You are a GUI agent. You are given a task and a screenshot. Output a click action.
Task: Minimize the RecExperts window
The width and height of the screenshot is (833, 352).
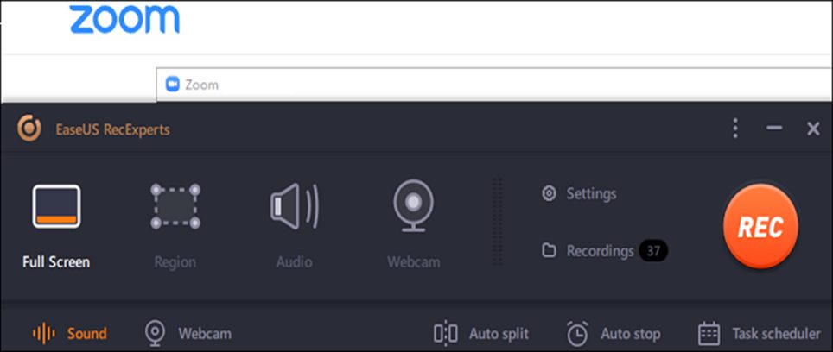pyautogui.click(x=774, y=128)
